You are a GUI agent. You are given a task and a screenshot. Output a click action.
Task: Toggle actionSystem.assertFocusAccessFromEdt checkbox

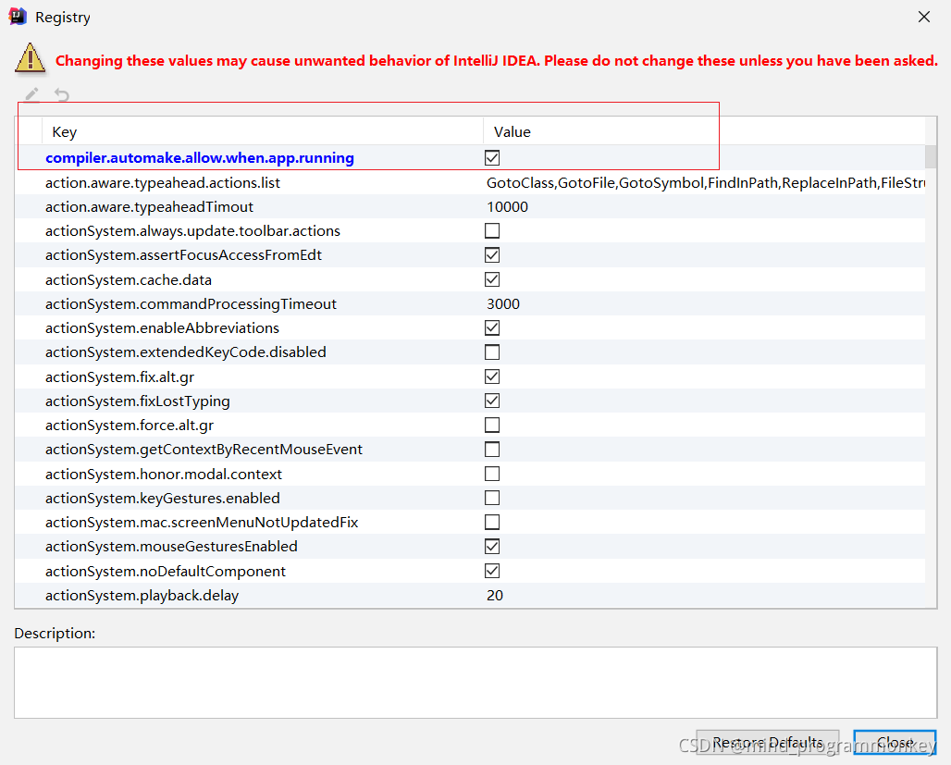(492, 254)
